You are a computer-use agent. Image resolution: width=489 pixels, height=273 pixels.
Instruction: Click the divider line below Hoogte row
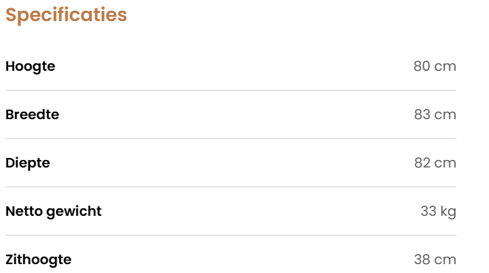click(x=231, y=90)
